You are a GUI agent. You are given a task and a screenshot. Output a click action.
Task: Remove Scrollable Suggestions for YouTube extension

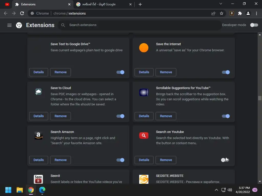click(166, 116)
